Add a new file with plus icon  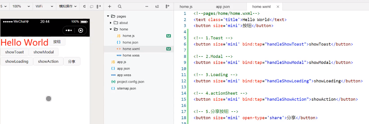(110, 6)
